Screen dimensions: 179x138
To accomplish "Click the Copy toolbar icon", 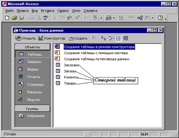I will (62, 18).
